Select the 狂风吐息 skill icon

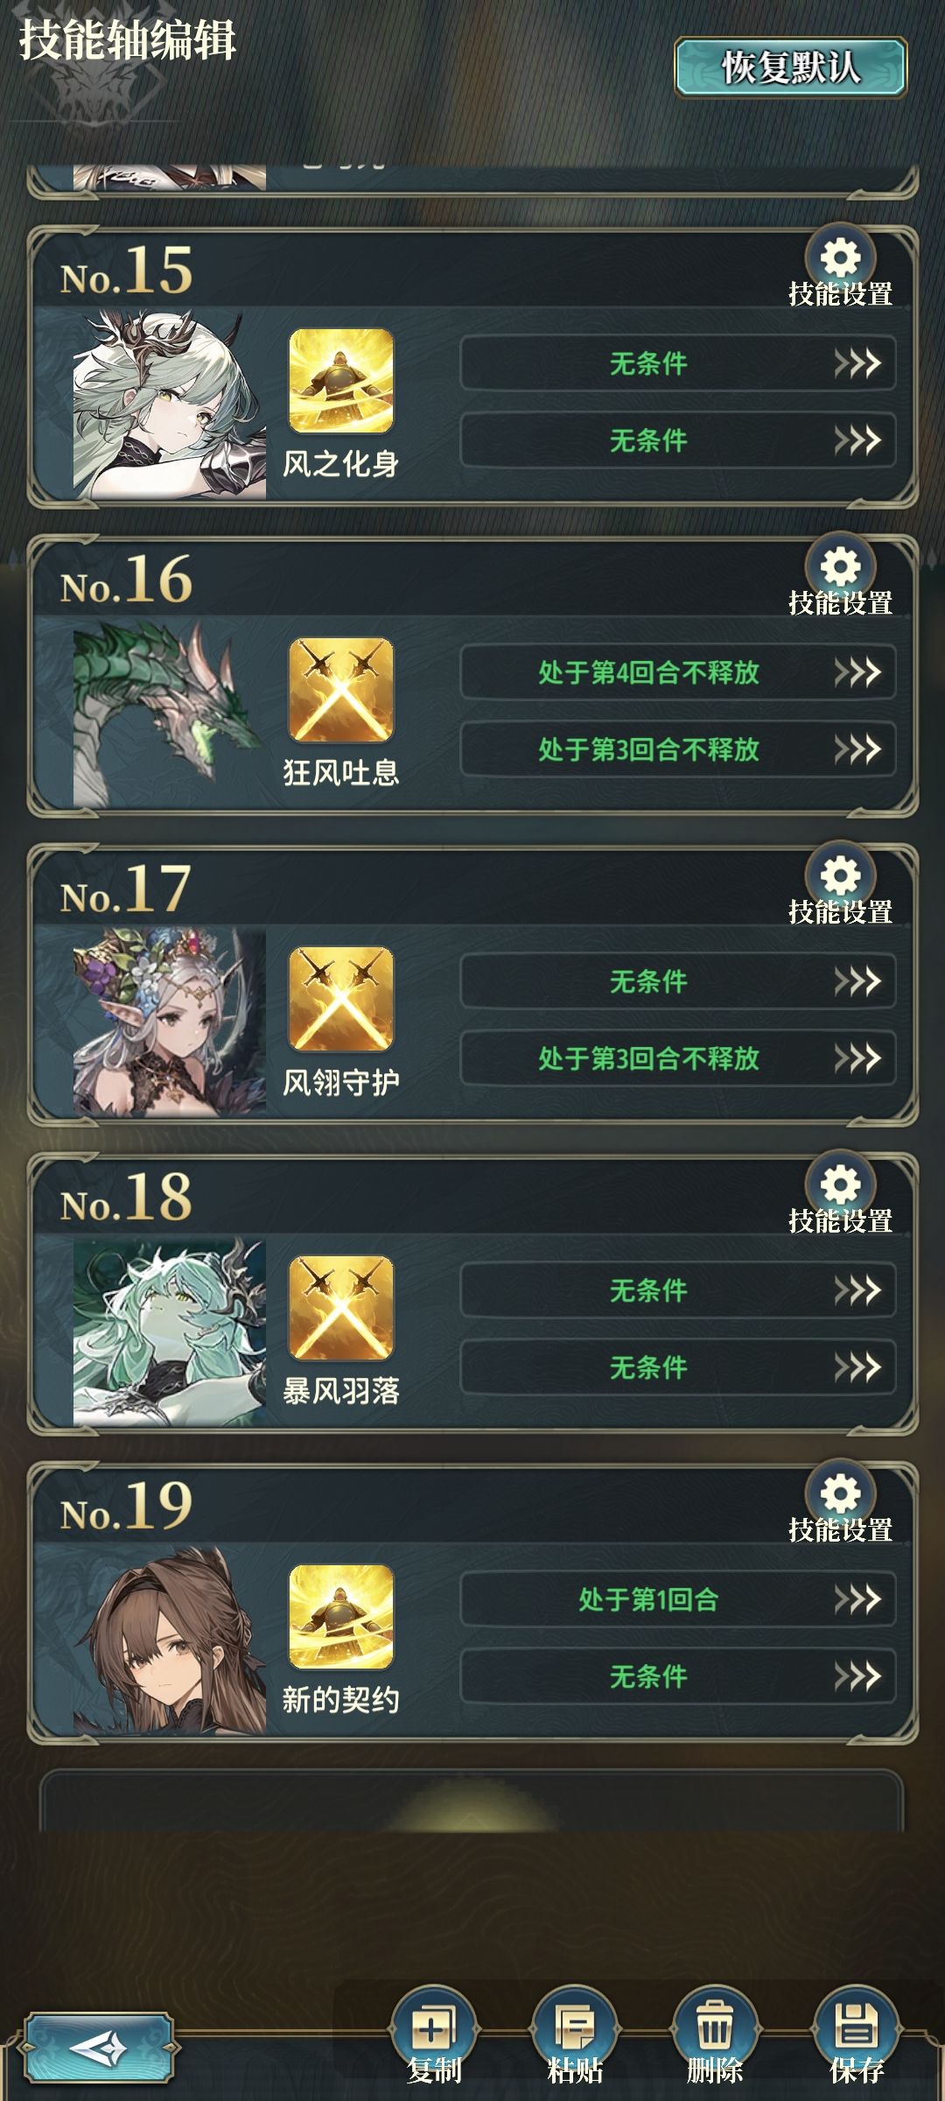pos(341,690)
